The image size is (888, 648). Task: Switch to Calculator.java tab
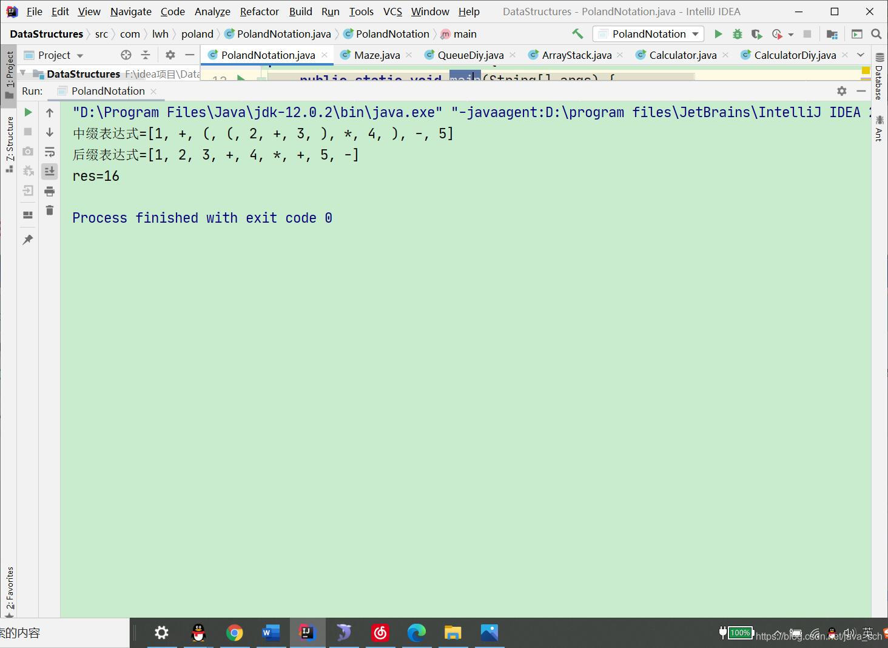pyautogui.click(x=683, y=55)
